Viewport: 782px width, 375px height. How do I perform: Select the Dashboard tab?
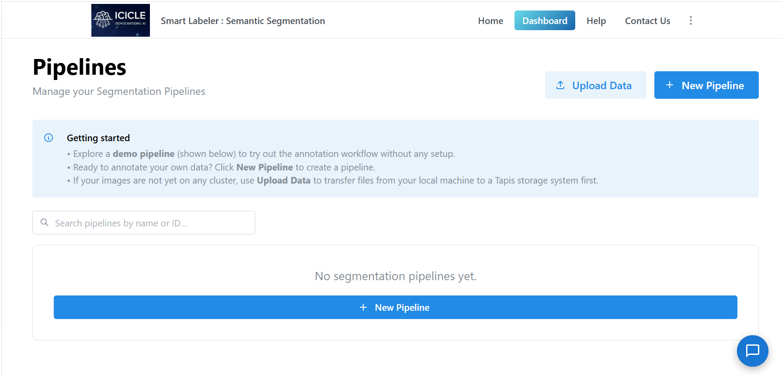coord(545,21)
